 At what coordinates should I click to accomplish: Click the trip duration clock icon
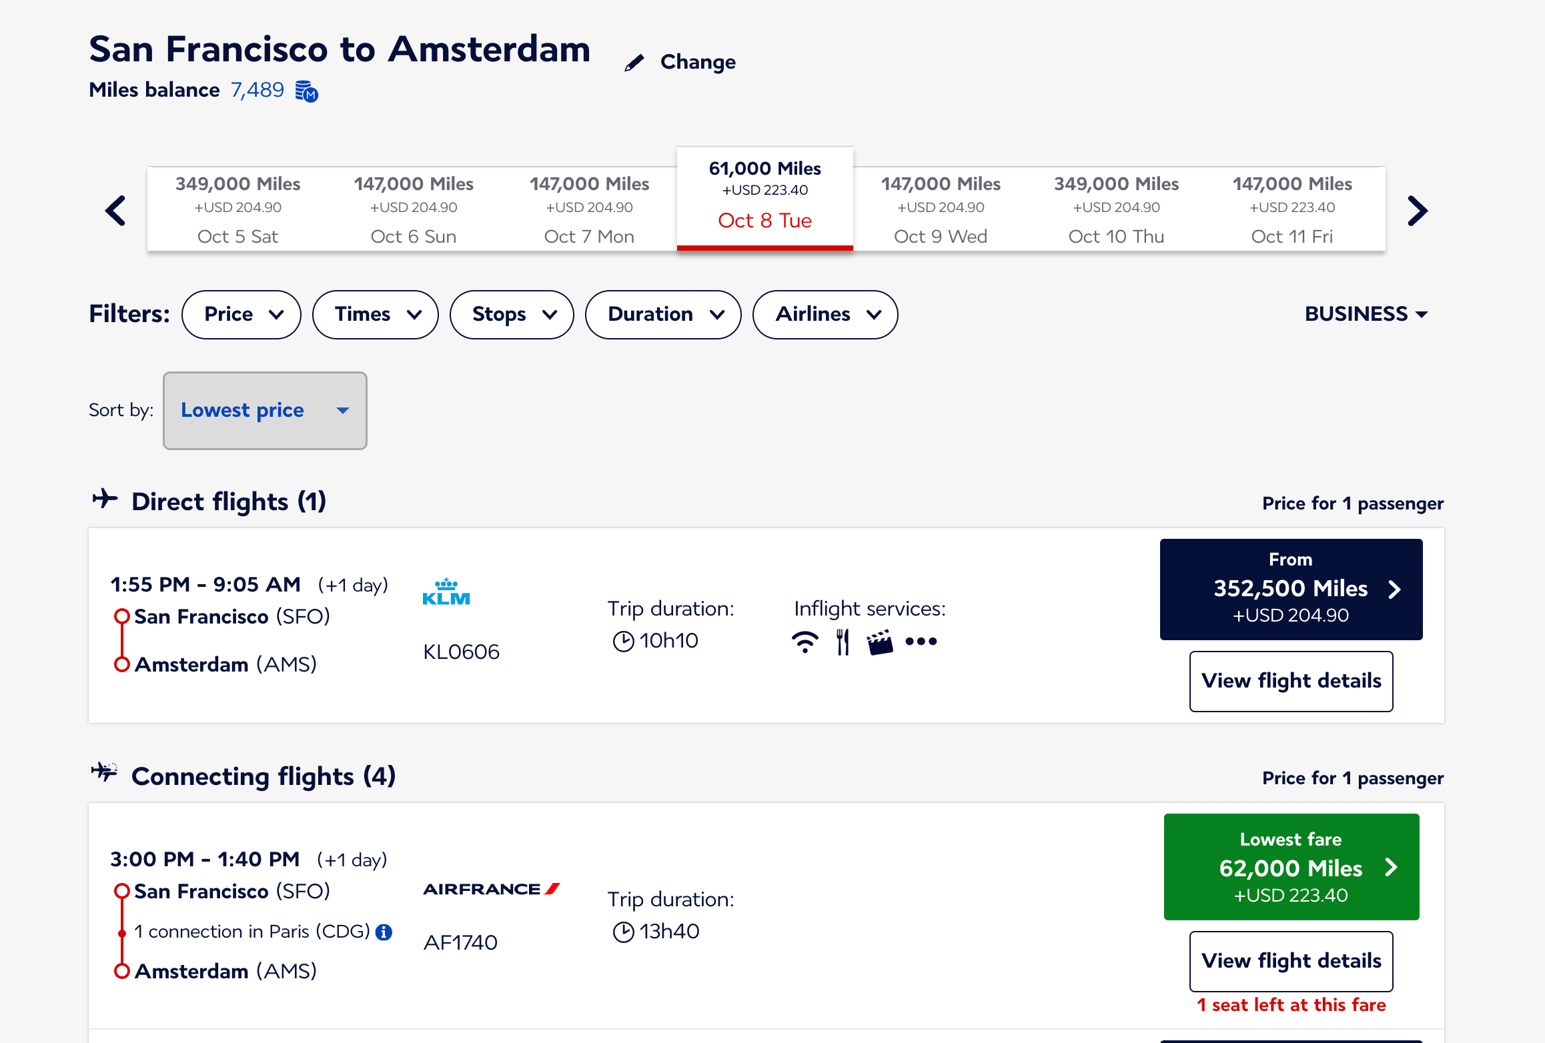[622, 640]
